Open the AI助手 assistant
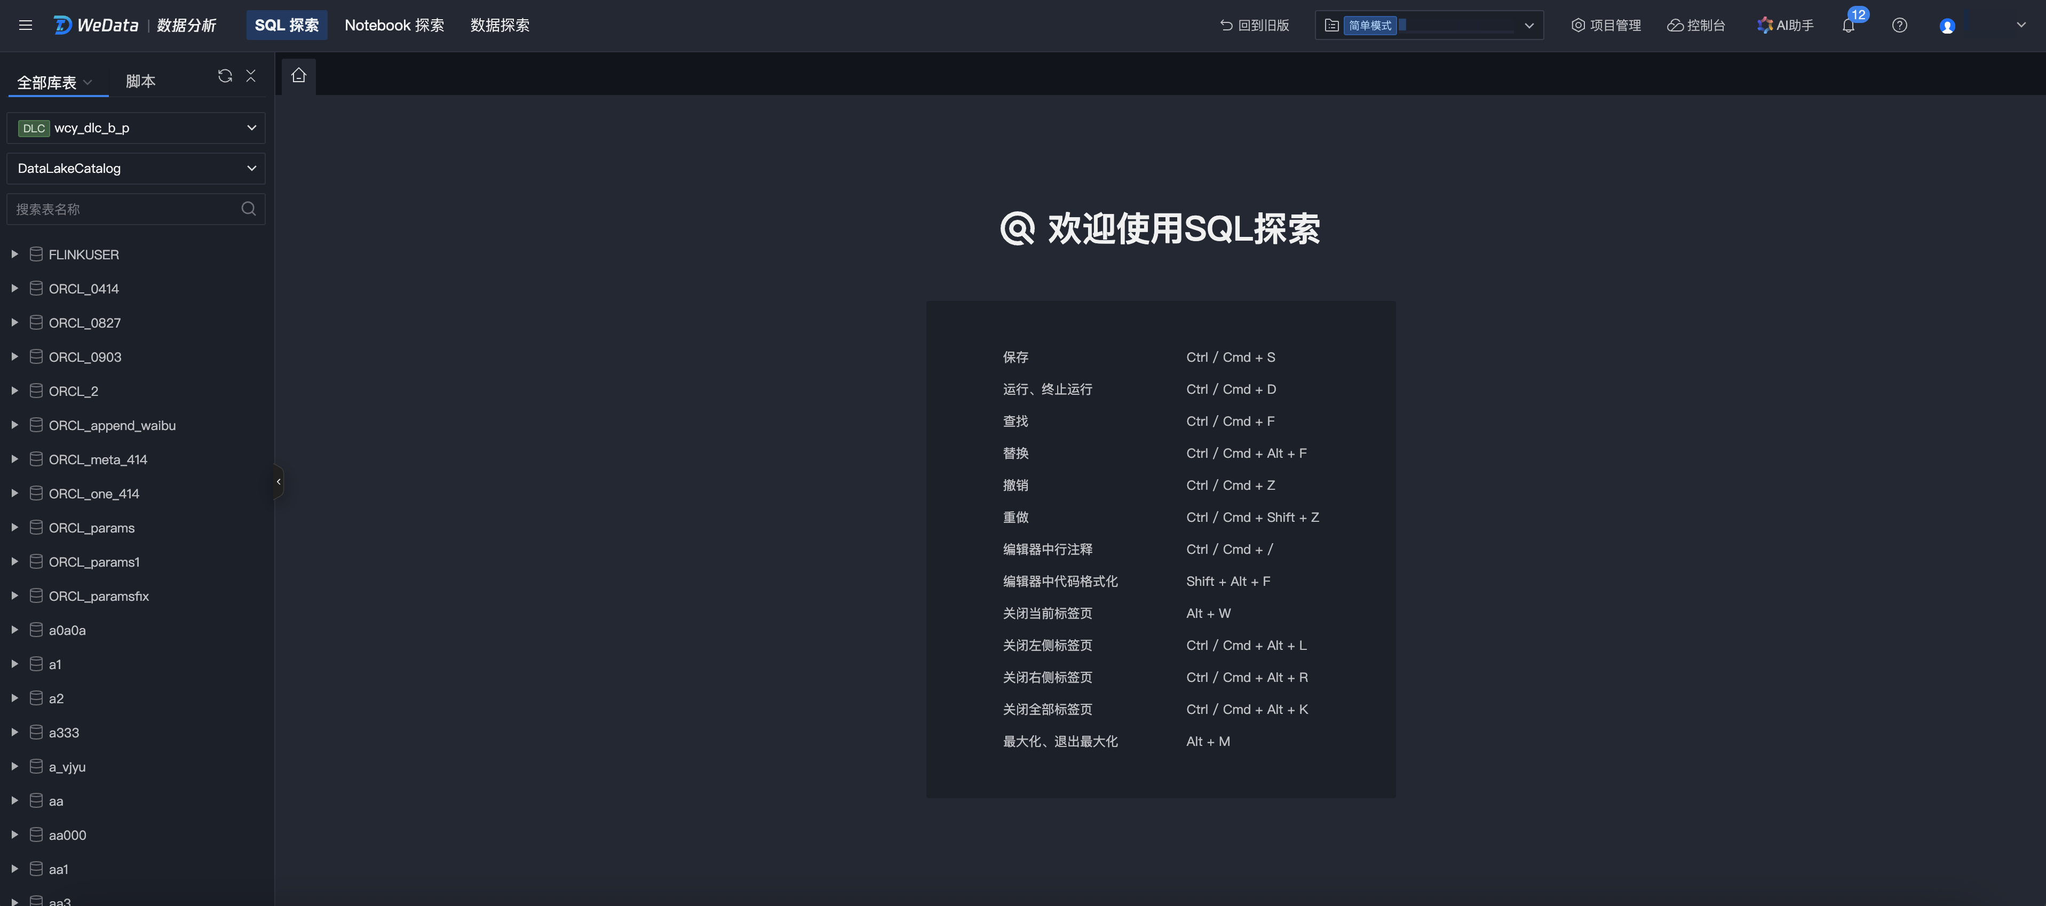Image resolution: width=2046 pixels, height=906 pixels. pyautogui.click(x=1785, y=26)
